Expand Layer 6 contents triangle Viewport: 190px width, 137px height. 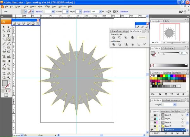tap(160, 122)
